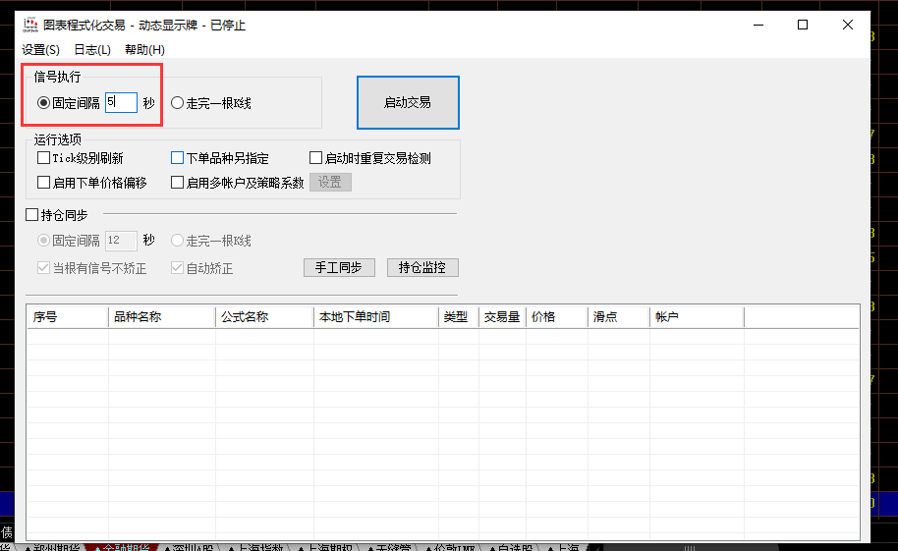Open the 帮助(H) menu
898x551 pixels.
coord(144,50)
